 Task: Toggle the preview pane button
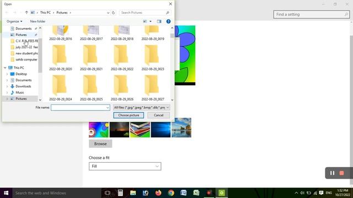click(x=159, y=21)
